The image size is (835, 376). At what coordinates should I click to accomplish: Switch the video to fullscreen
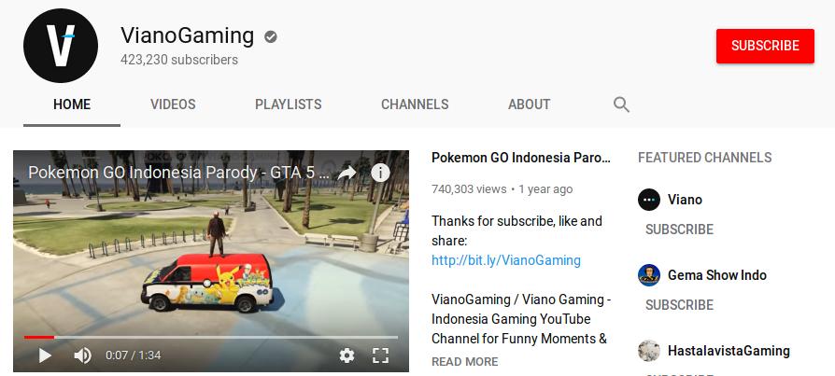(380, 355)
